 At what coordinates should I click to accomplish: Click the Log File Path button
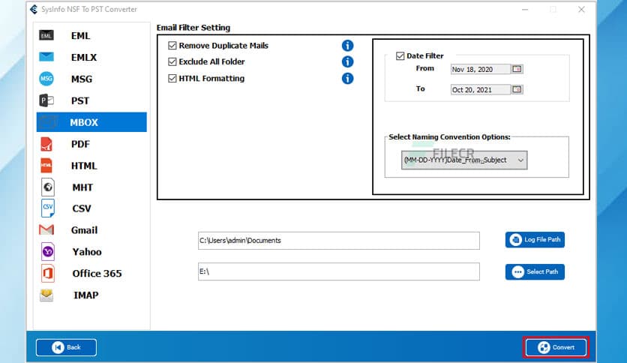point(535,239)
